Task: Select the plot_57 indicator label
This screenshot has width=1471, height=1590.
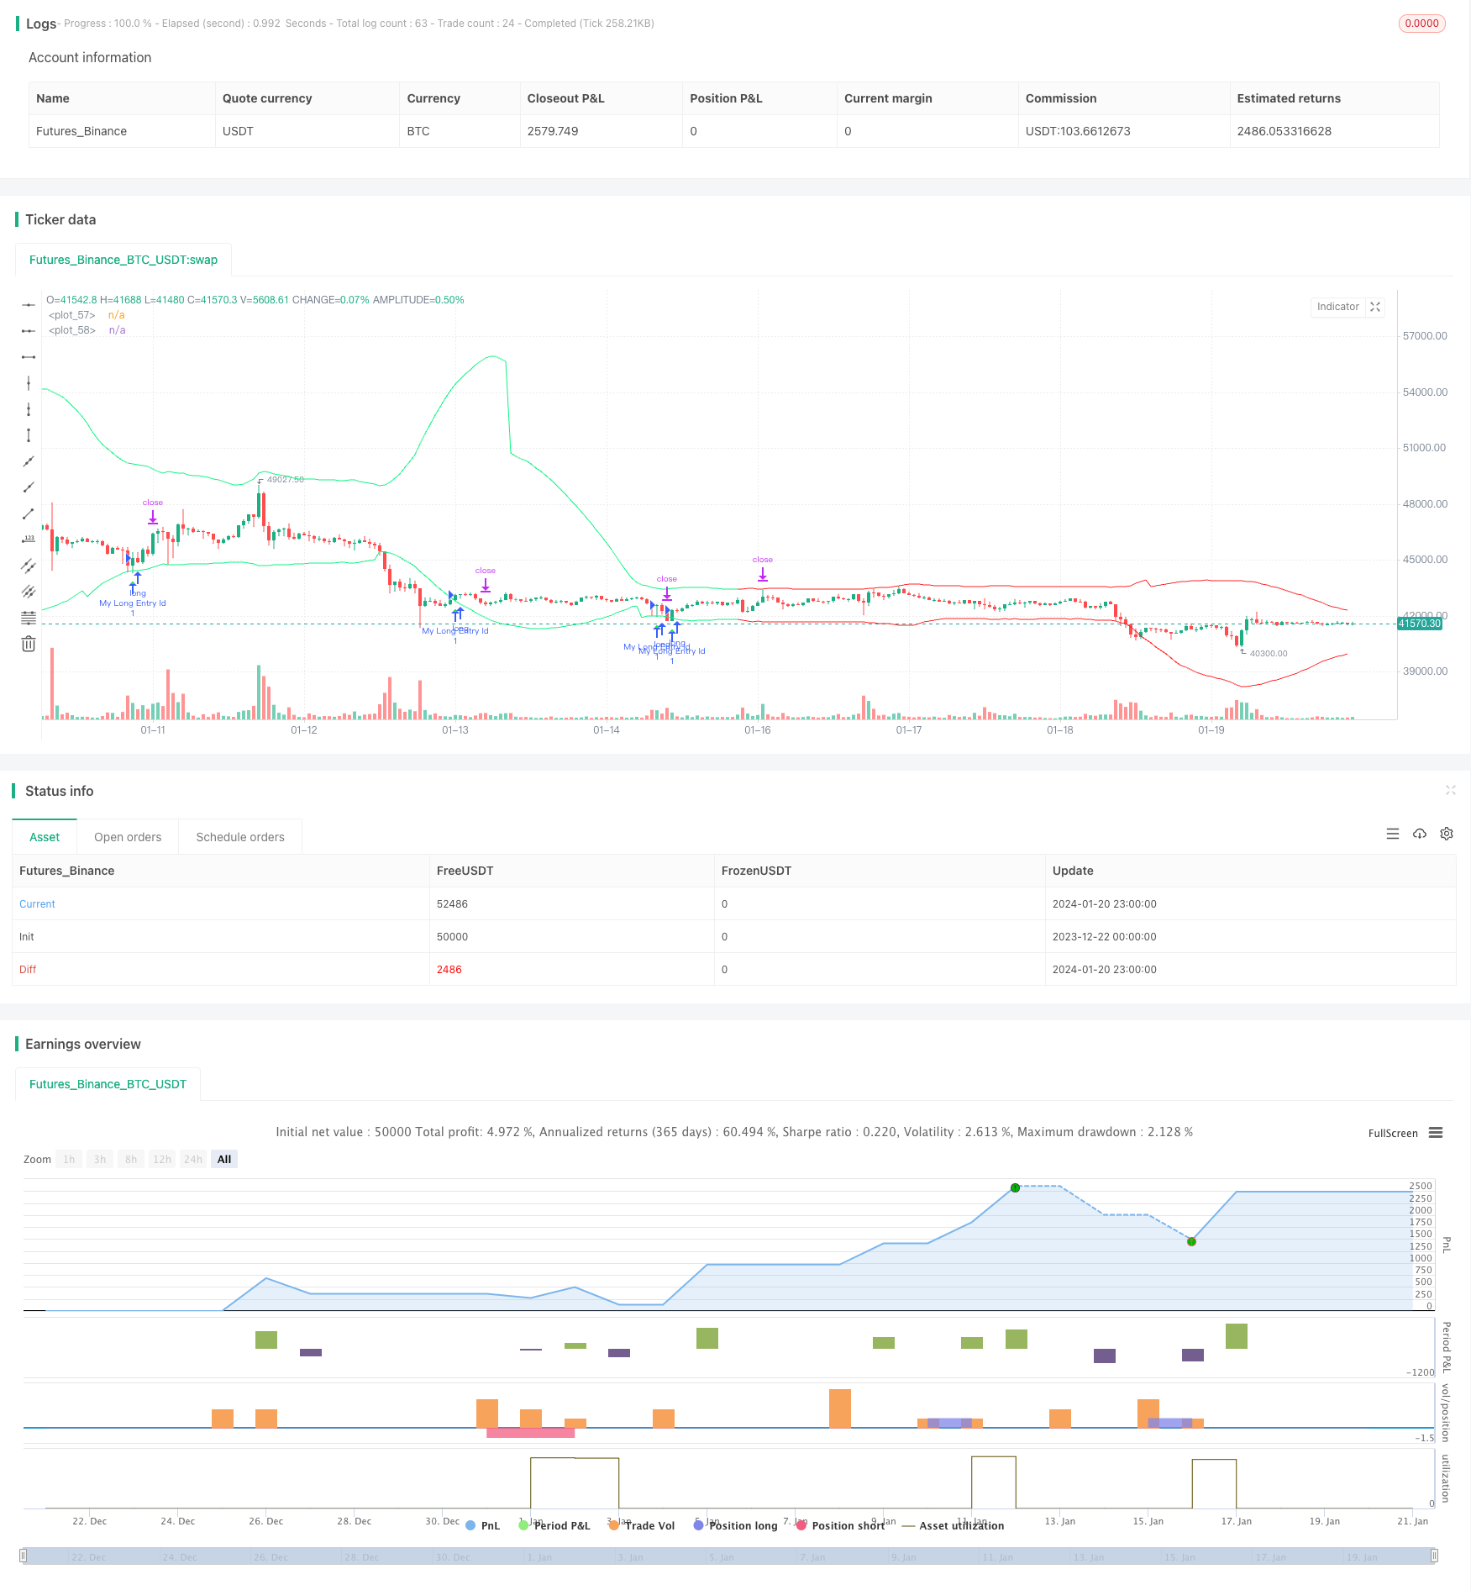Action: 72,315
